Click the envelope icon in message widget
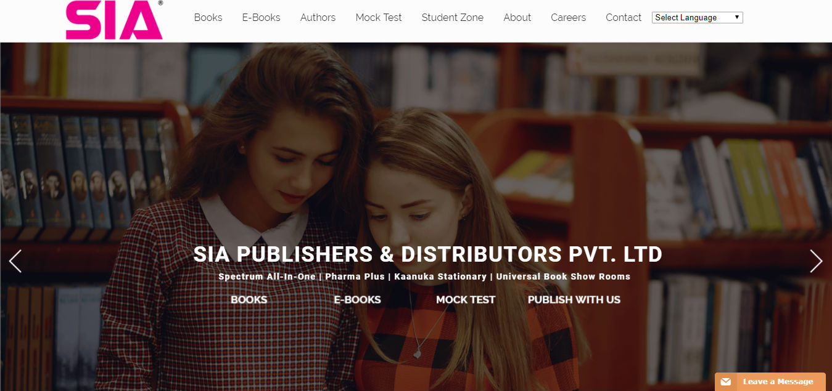The height and width of the screenshot is (391, 832). click(x=726, y=382)
